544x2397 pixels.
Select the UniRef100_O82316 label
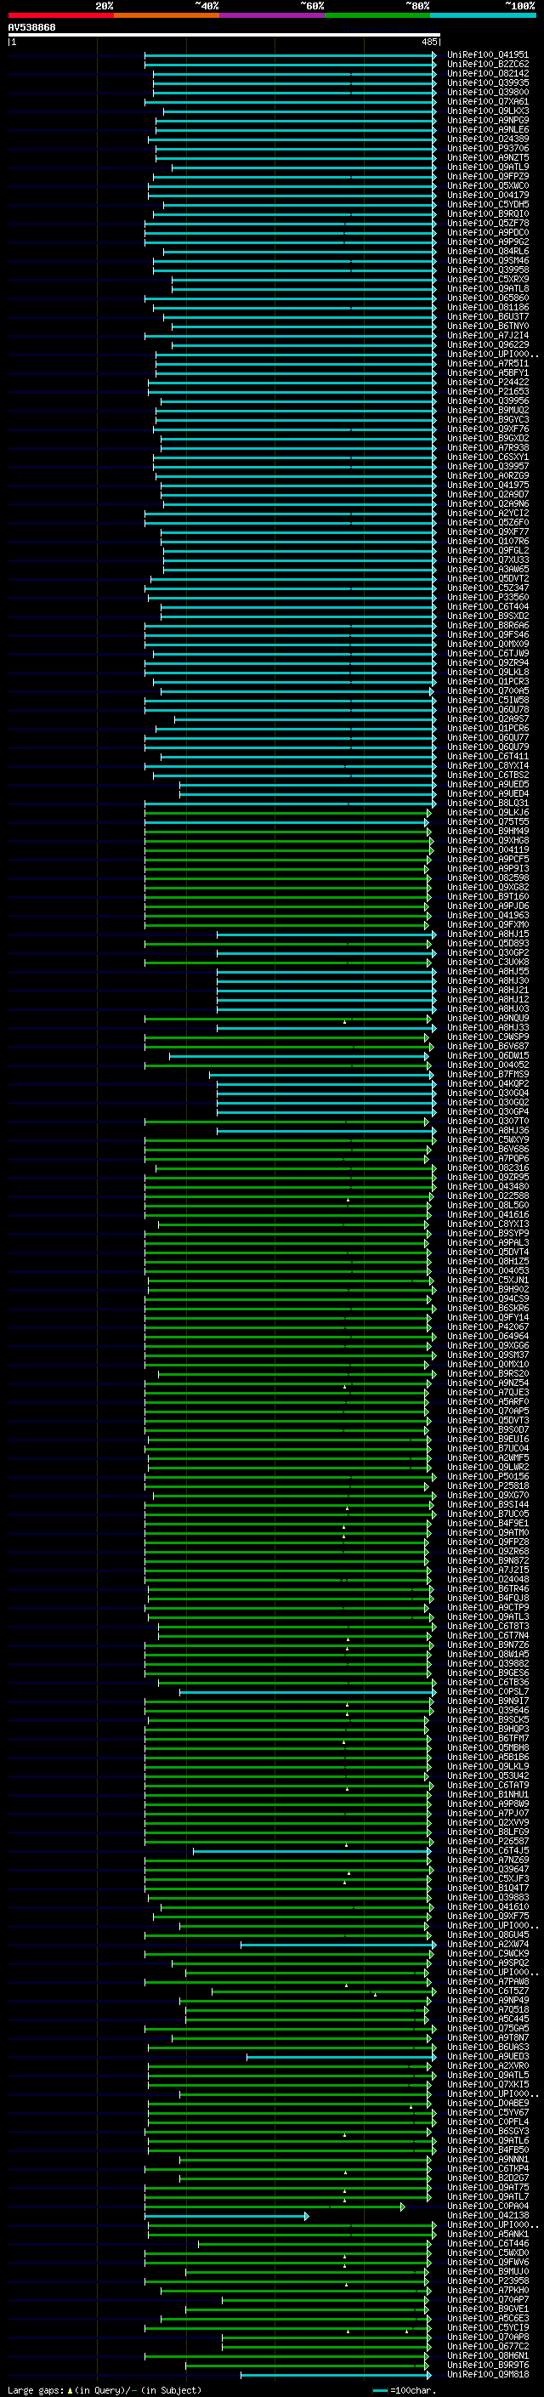tap(487, 1167)
